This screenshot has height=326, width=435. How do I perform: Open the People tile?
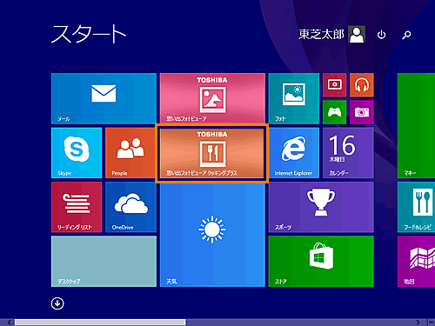point(130,153)
